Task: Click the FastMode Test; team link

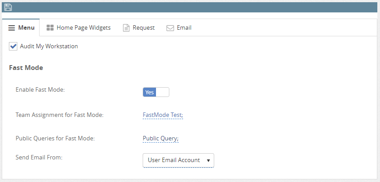Action: point(163,115)
